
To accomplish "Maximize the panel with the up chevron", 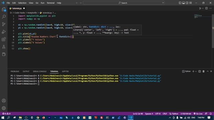I will point(208,71).
